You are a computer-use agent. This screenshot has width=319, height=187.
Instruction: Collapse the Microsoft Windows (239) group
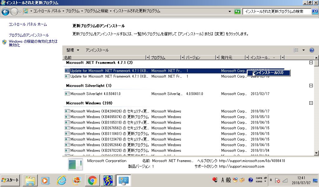point(311,103)
